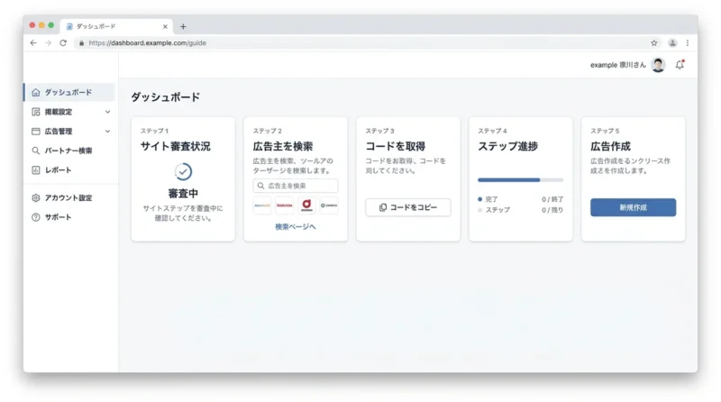The width and height of the screenshot is (721, 402).
Task: Click the browser address bar URL
Action: coord(147,42)
